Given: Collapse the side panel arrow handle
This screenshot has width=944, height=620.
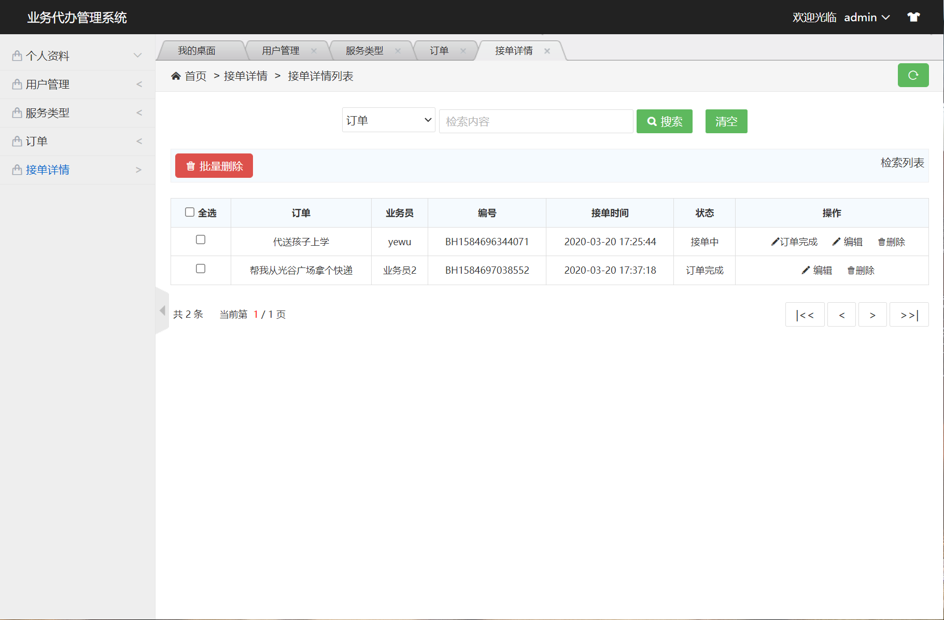Looking at the screenshot, I should click(162, 311).
